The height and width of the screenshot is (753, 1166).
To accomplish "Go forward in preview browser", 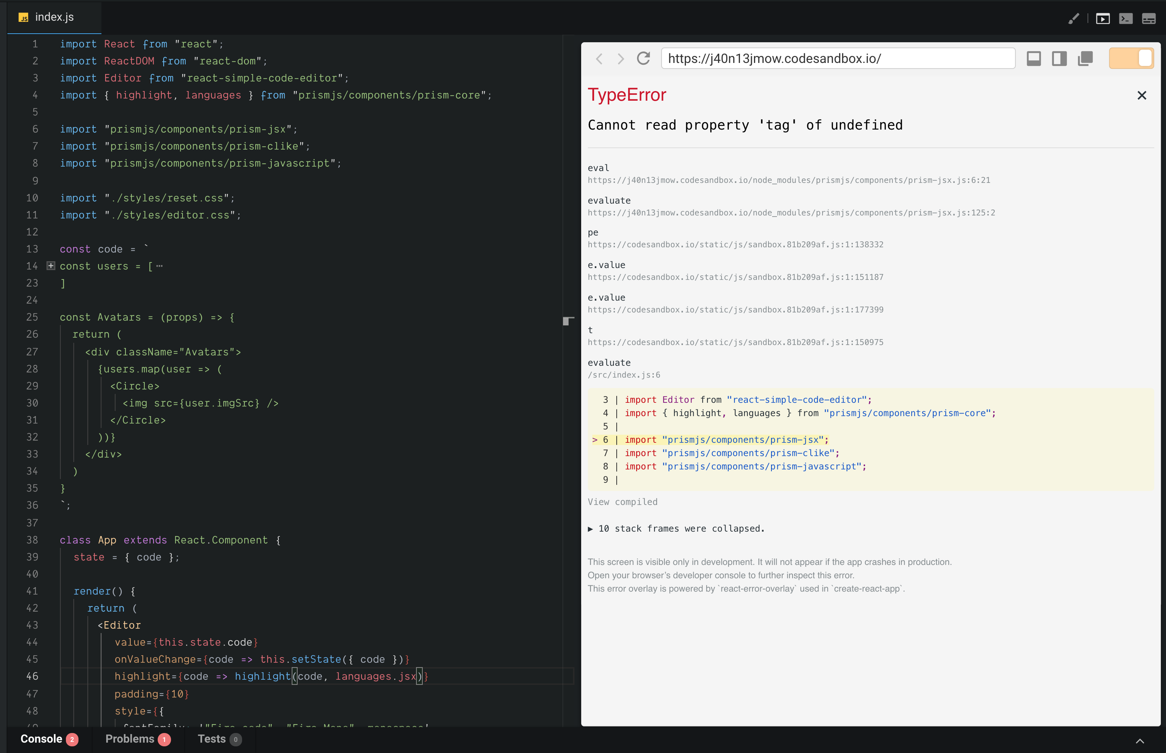I will point(621,58).
